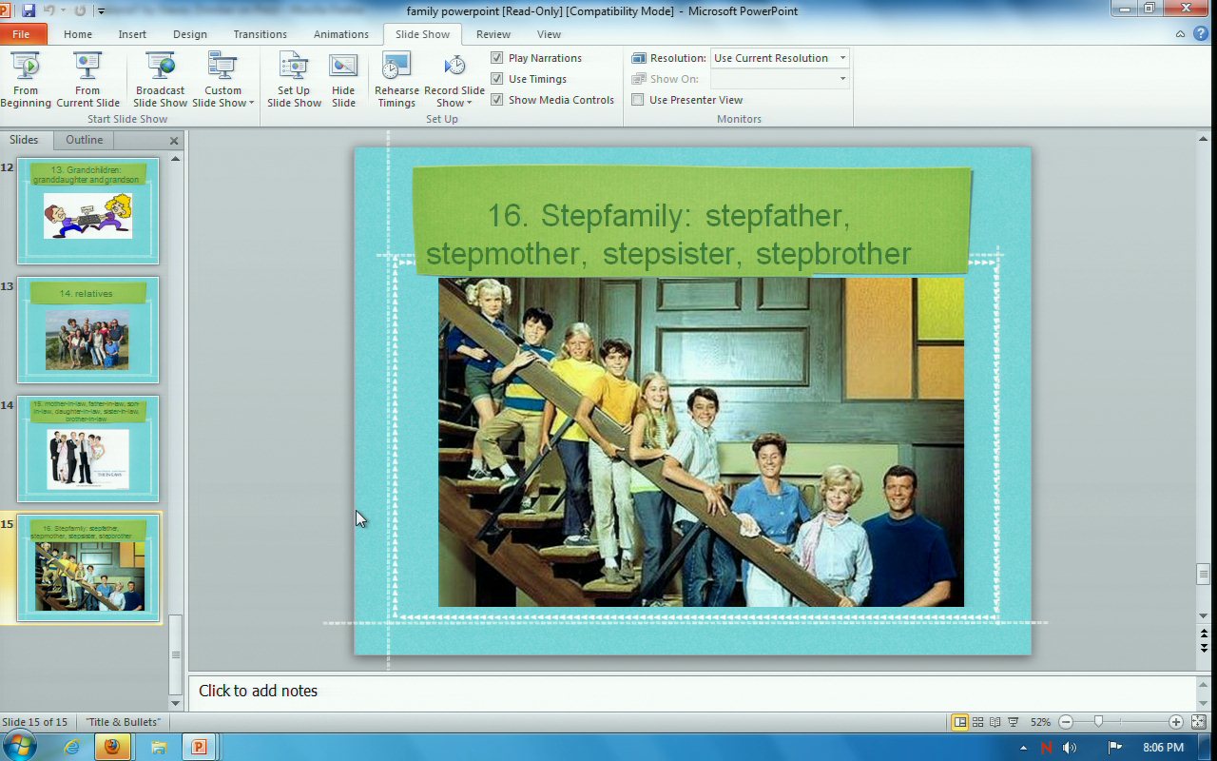Select slide 13 thumbnail 'relatives'
This screenshot has width=1217, height=761.
87,330
